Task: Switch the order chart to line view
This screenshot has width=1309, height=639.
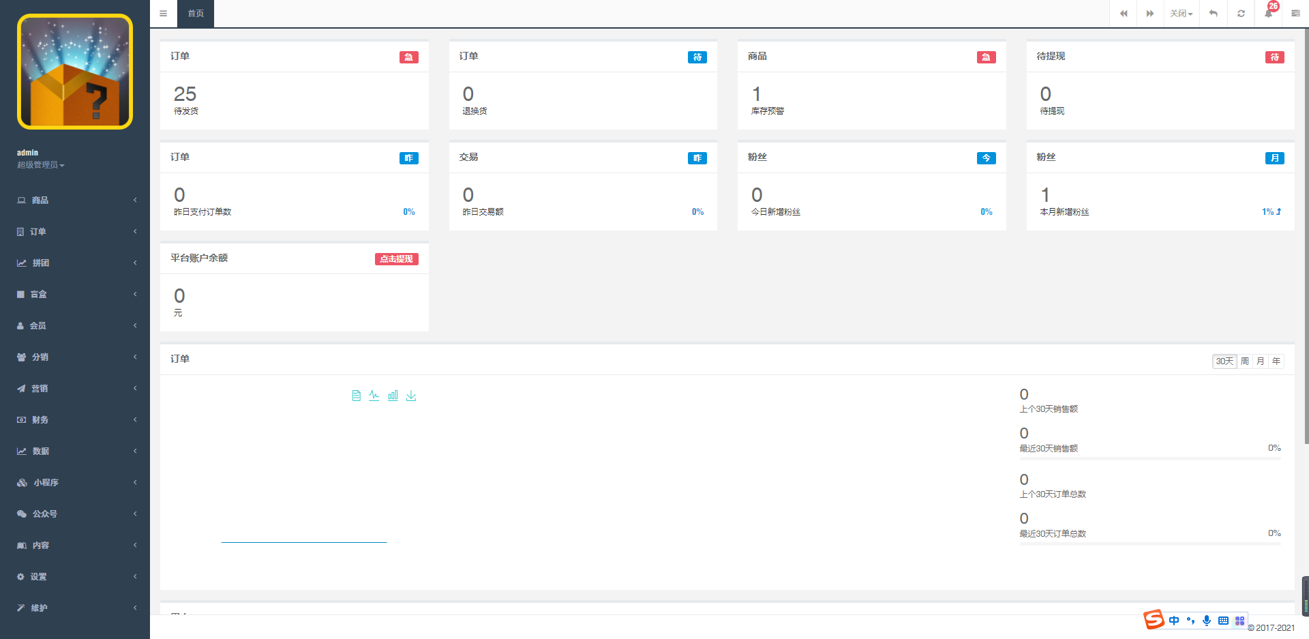Action: point(374,396)
